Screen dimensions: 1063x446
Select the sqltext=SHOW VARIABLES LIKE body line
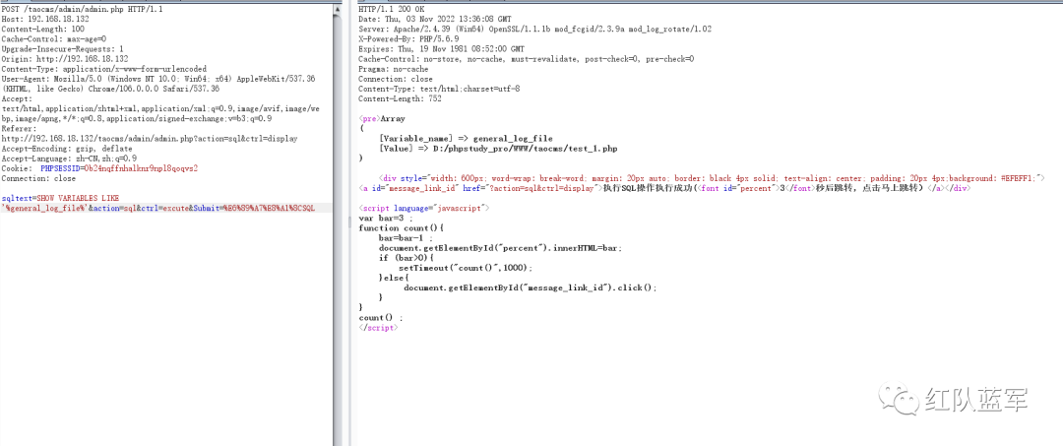coord(60,198)
